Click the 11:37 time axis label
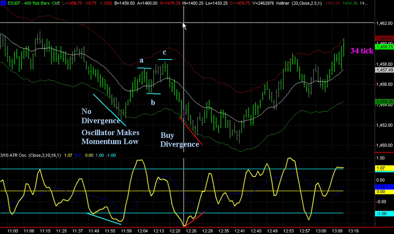This screenshot has height=234, width=394. click(77, 231)
